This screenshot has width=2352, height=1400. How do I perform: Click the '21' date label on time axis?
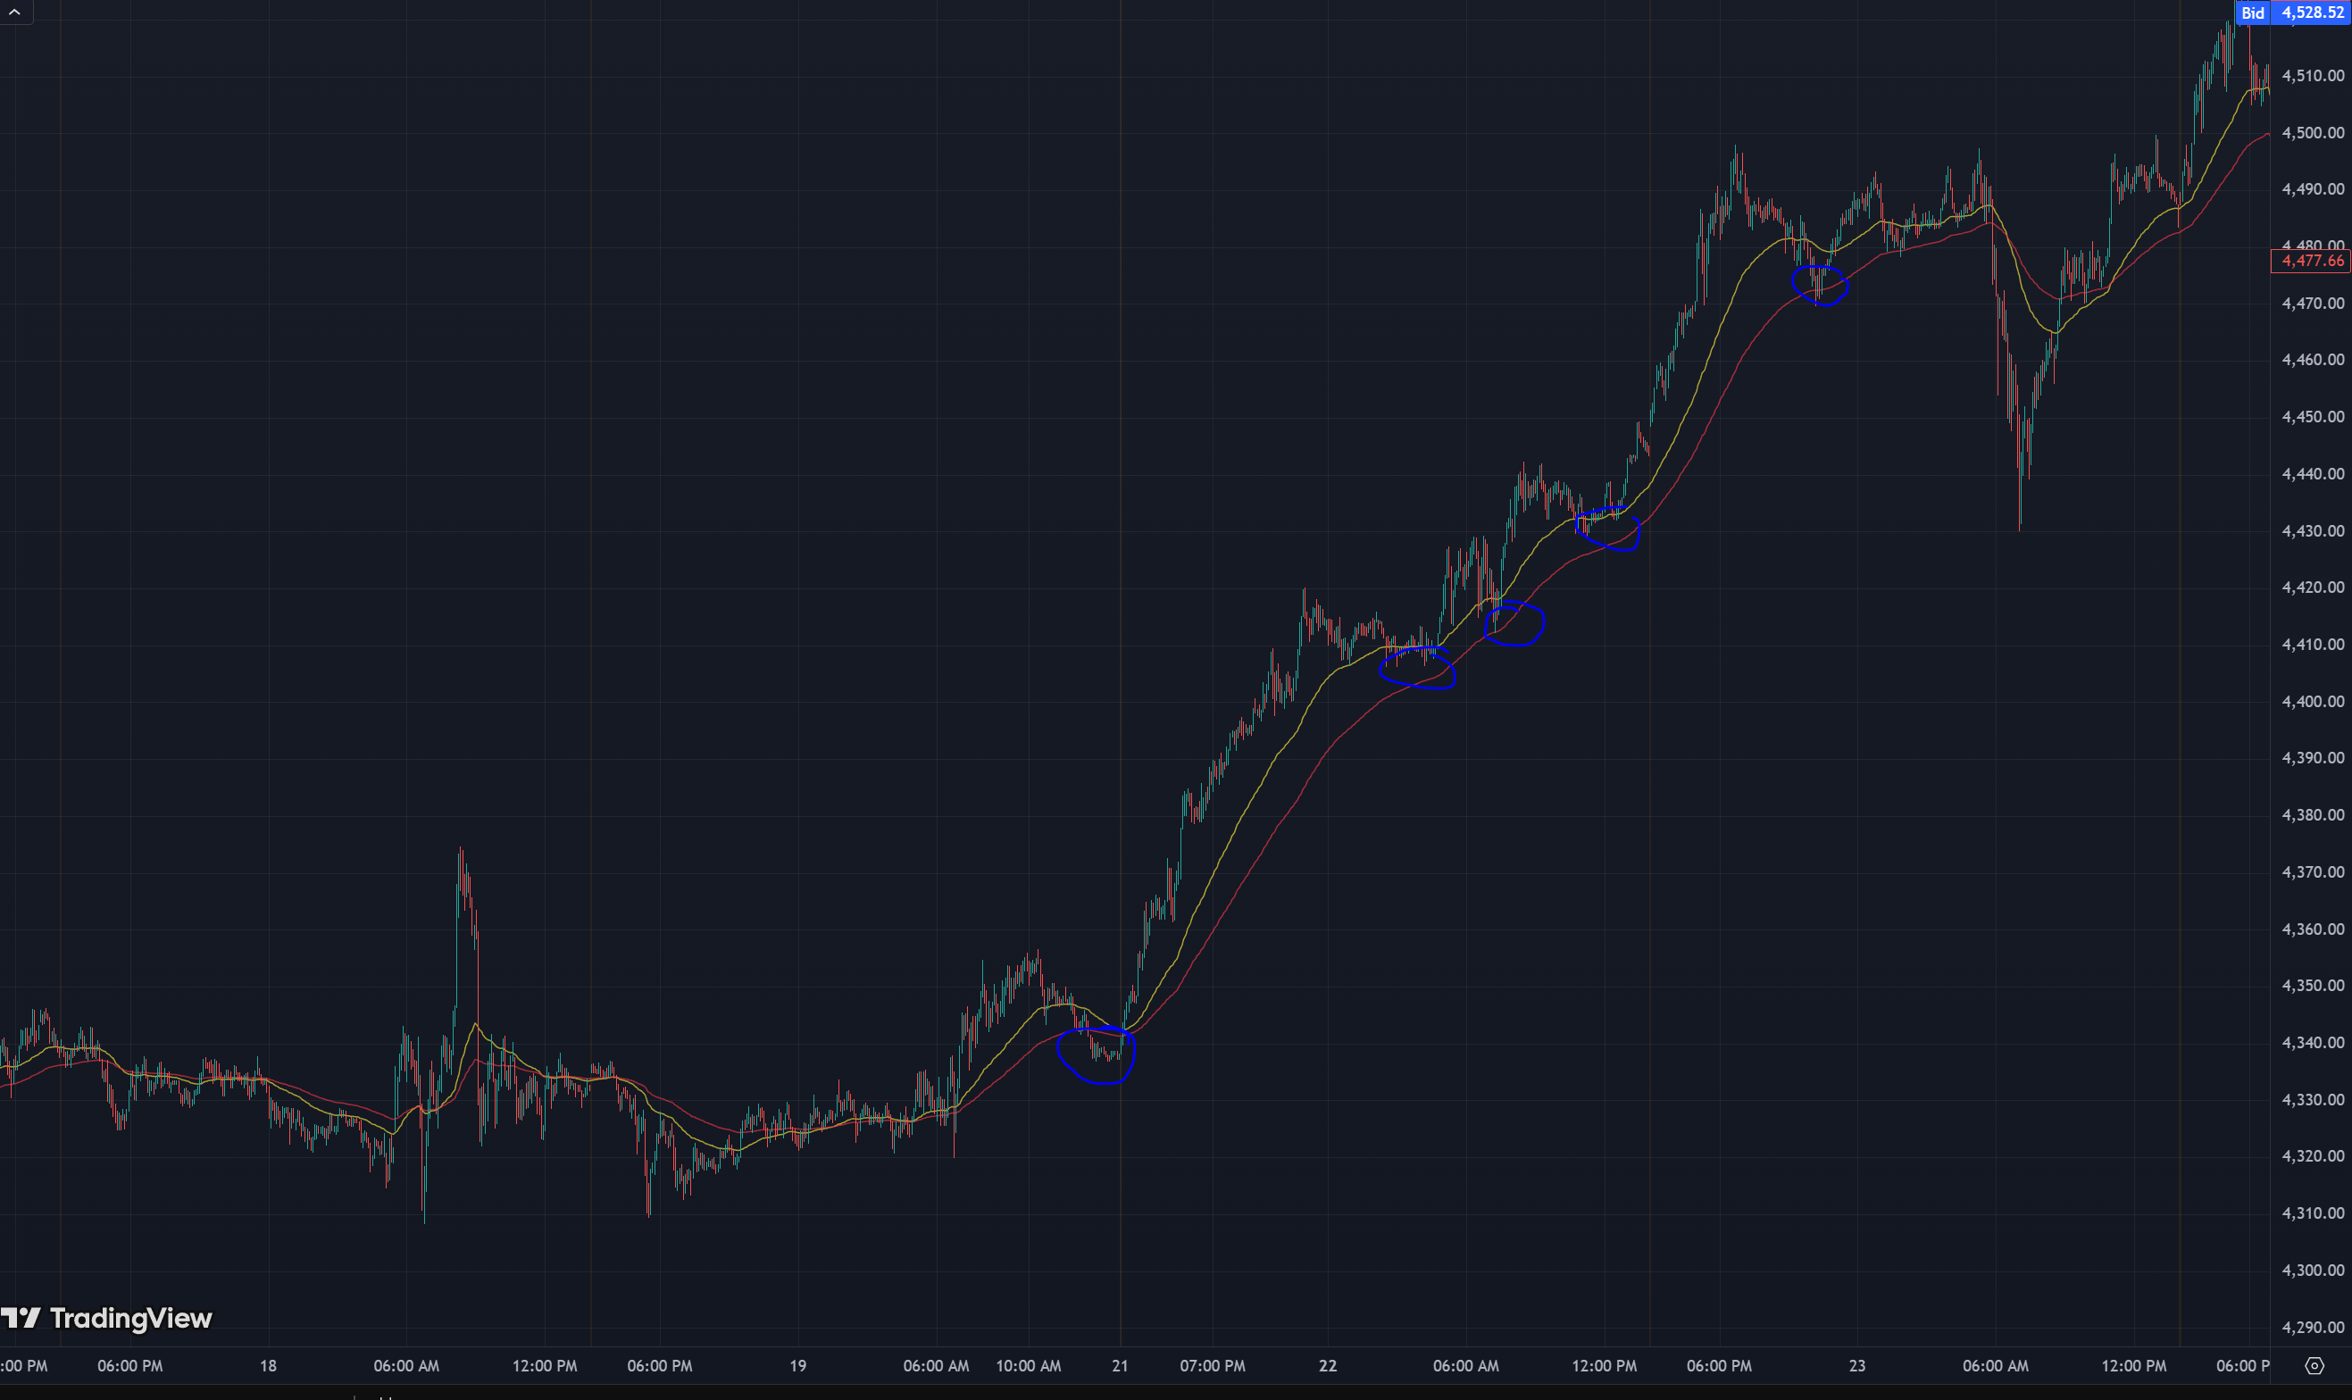click(x=1120, y=1366)
